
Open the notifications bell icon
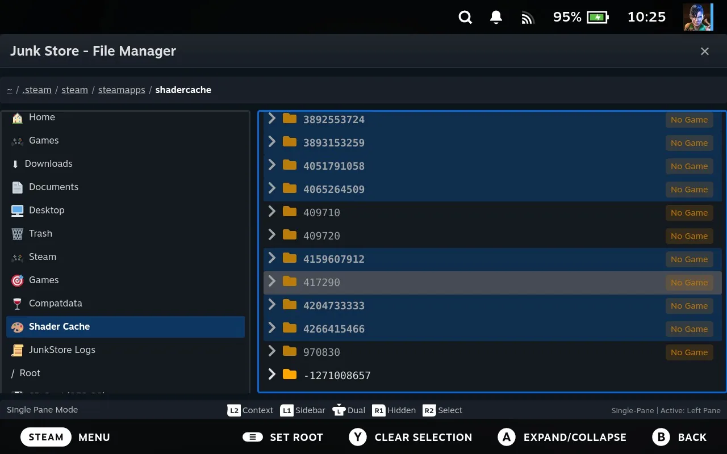click(x=496, y=18)
